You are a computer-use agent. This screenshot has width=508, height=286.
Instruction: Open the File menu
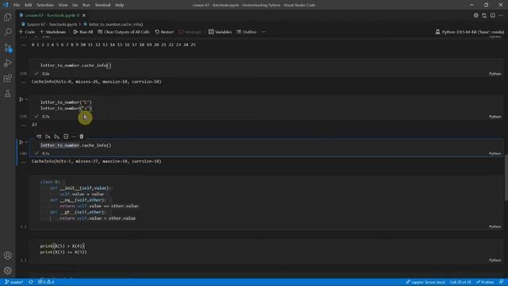coord(17,5)
